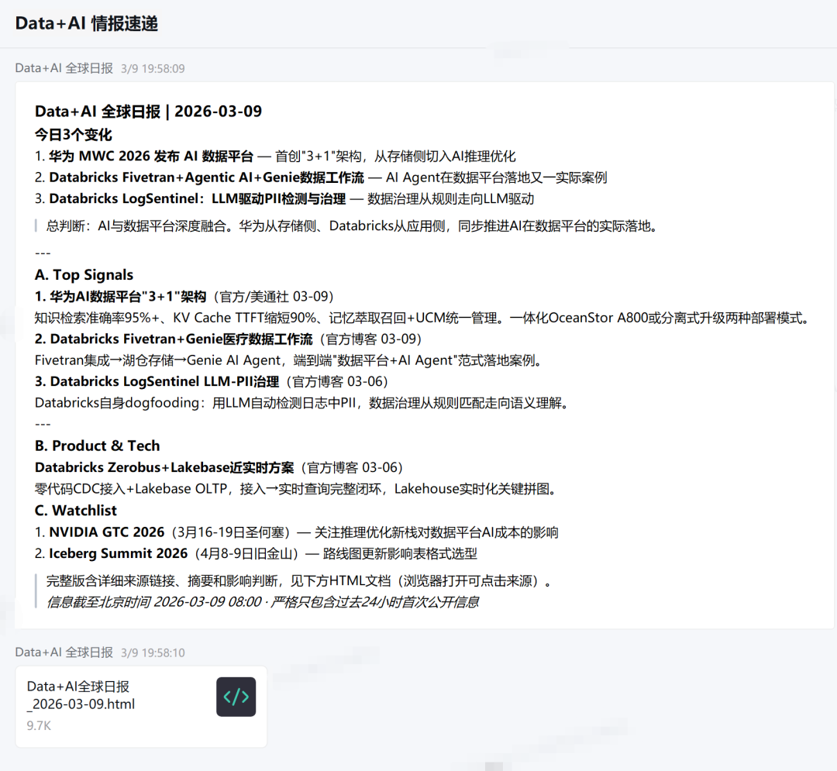The width and height of the screenshot is (837, 771).
Task: Click item Databricks Zerobus+Lakebase近实时方案
Action: [x=219, y=468]
